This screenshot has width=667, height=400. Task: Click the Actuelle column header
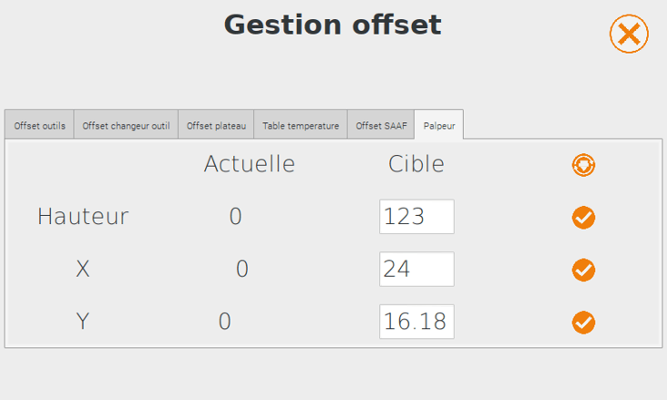[x=250, y=164]
